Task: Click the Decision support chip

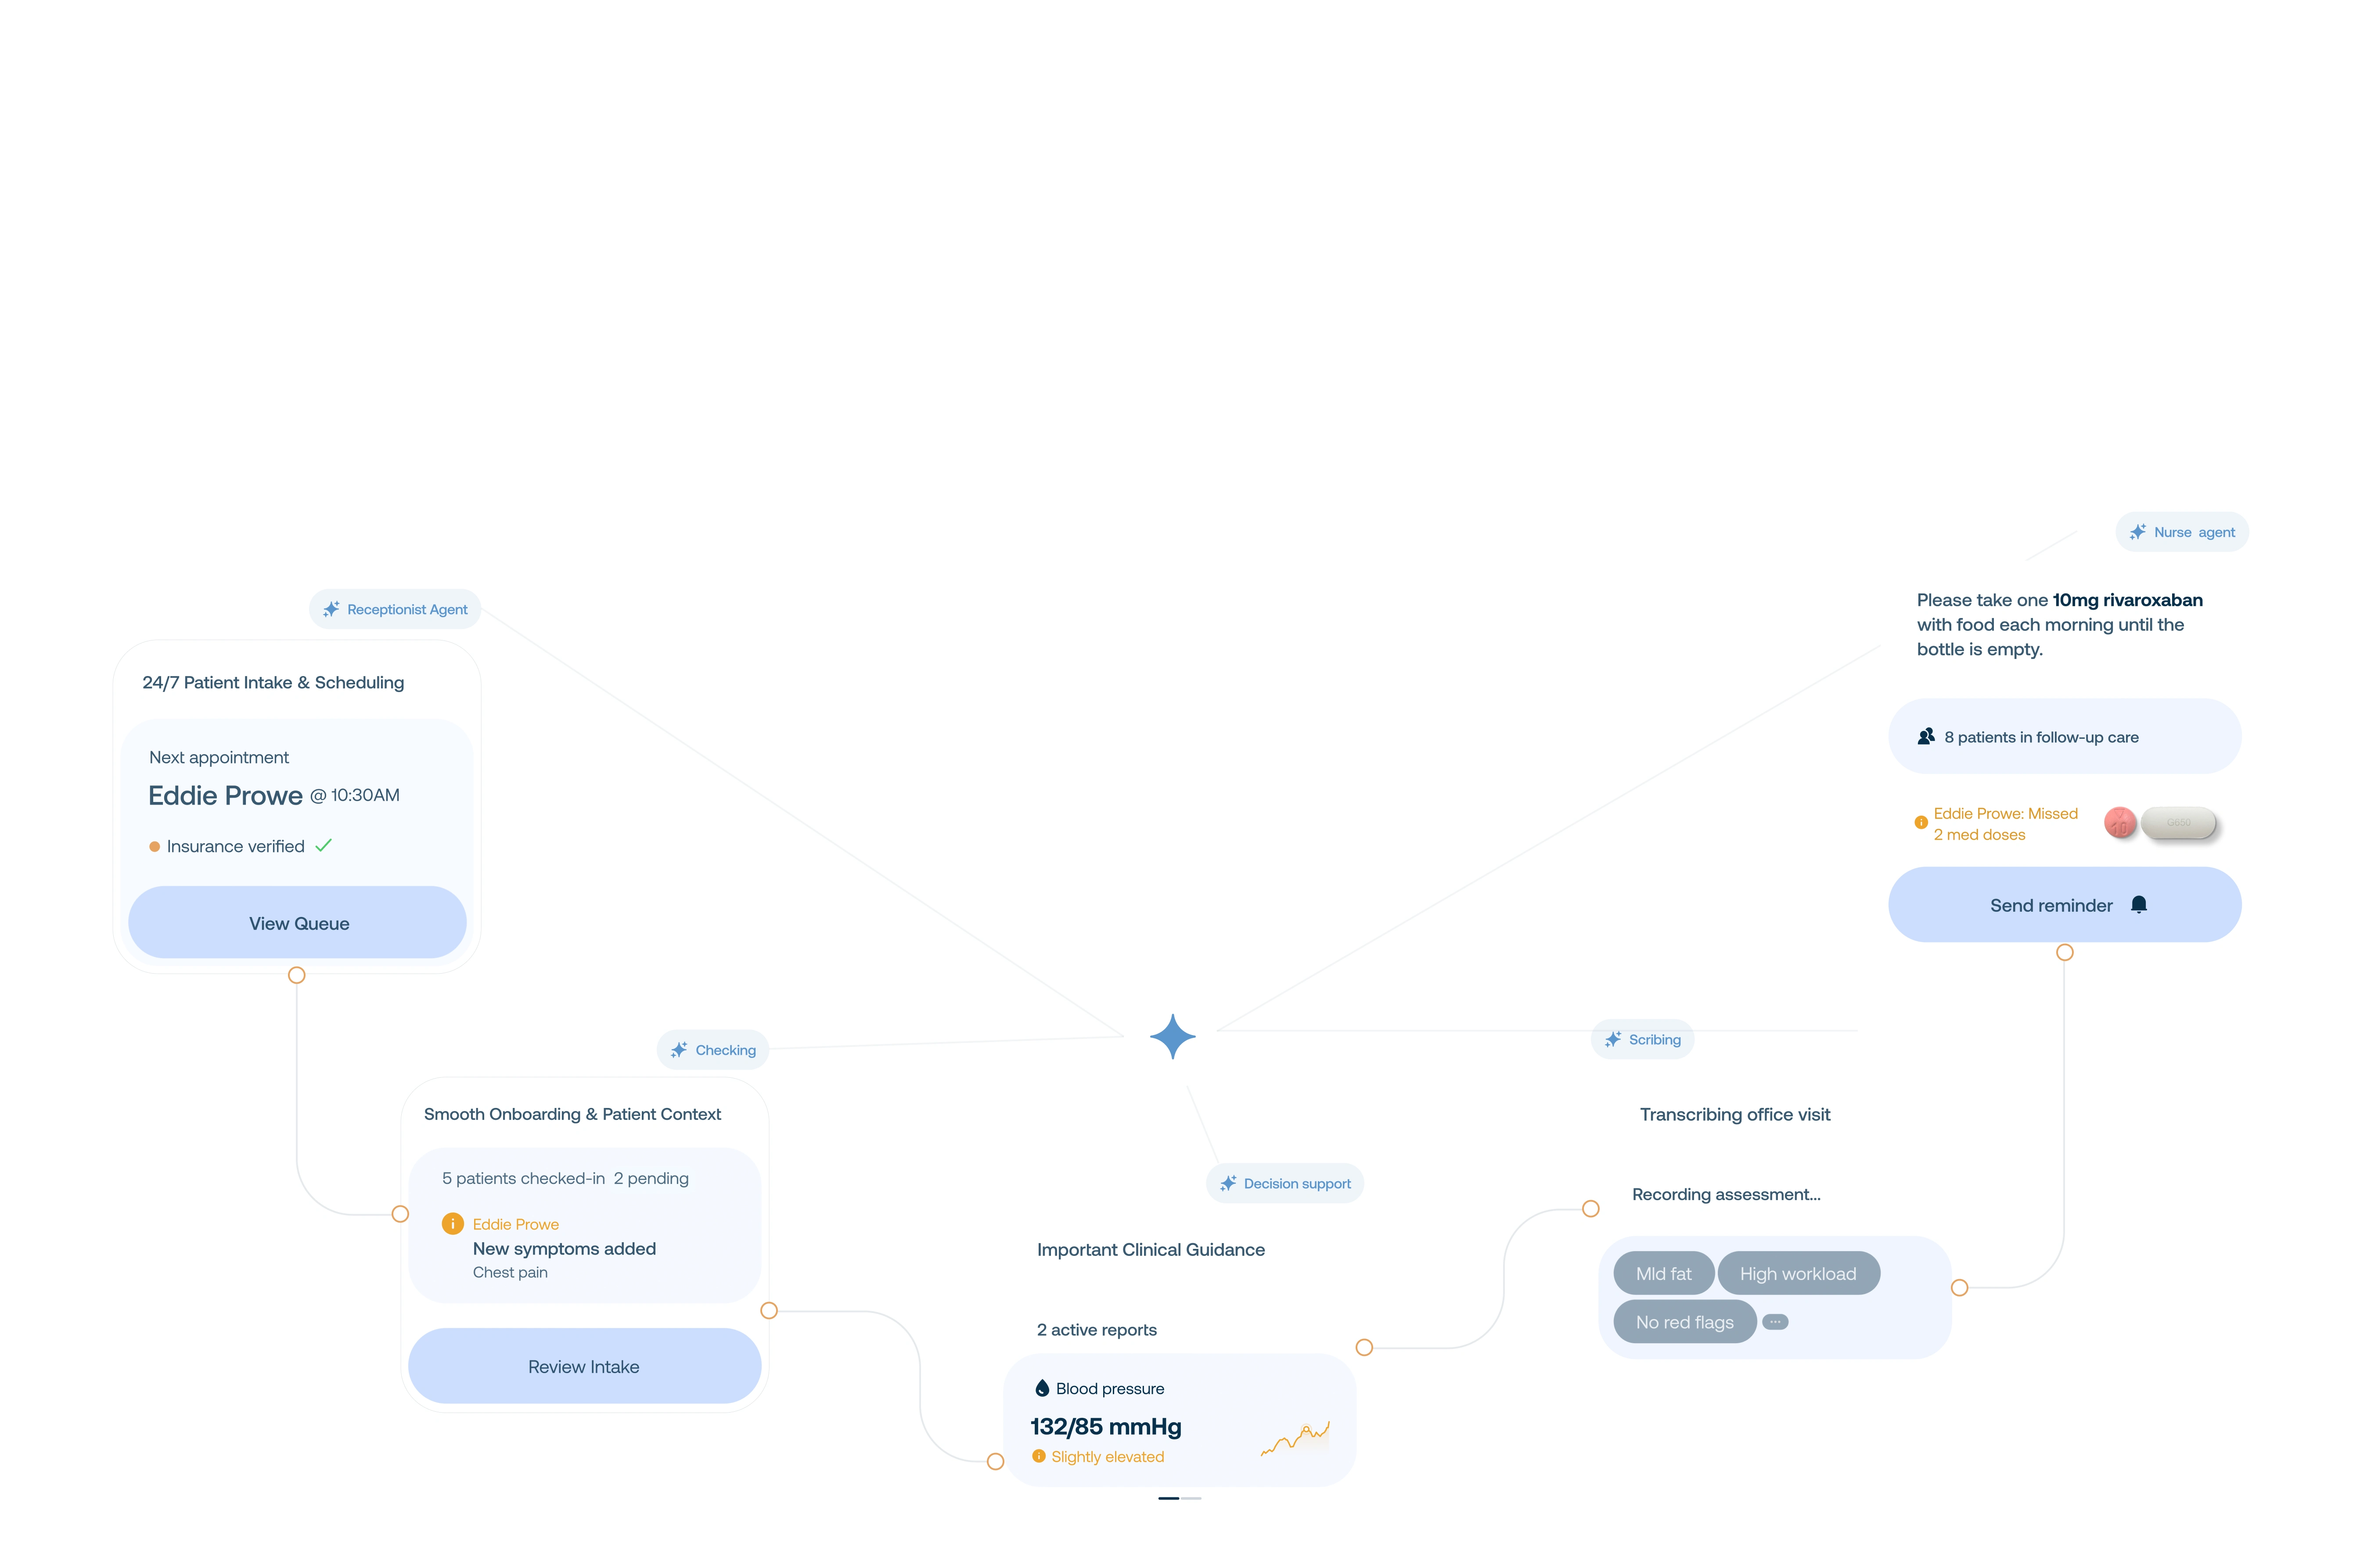Action: (x=1285, y=1183)
